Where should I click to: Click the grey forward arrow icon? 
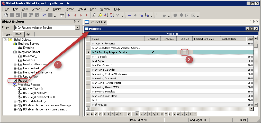135,15
